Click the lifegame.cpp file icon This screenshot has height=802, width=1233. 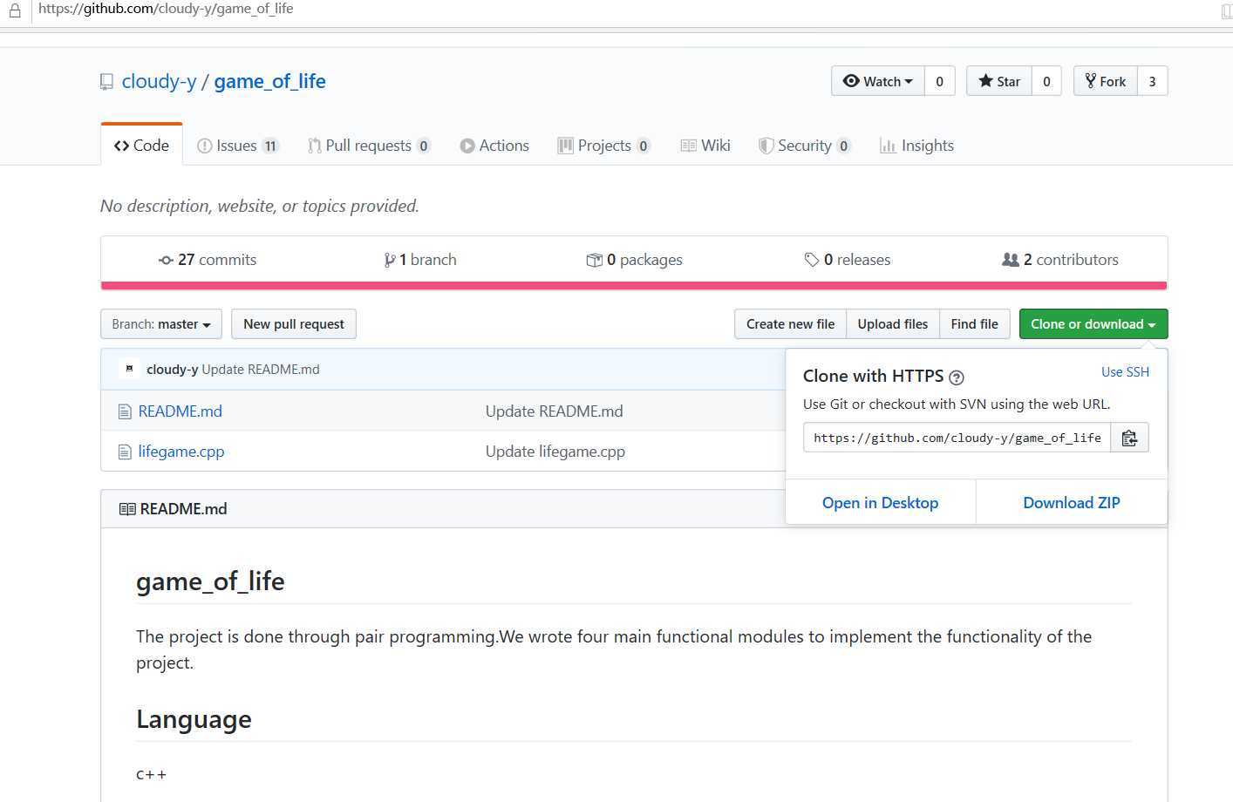click(125, 452)
